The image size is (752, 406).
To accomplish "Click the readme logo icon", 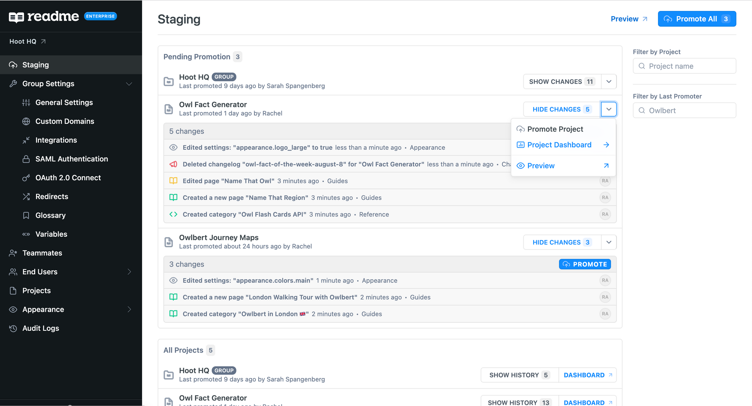I will coord(16,17).
